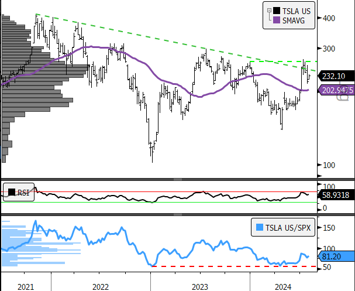The width and height of the screenshot is (355, 291).
Task: Click the divider handle between RSI and ratio panels
Action: coord(178,214)
